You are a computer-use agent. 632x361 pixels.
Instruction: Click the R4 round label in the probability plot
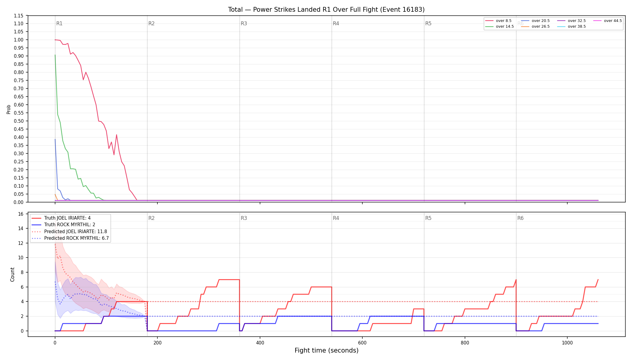point(336,23)
